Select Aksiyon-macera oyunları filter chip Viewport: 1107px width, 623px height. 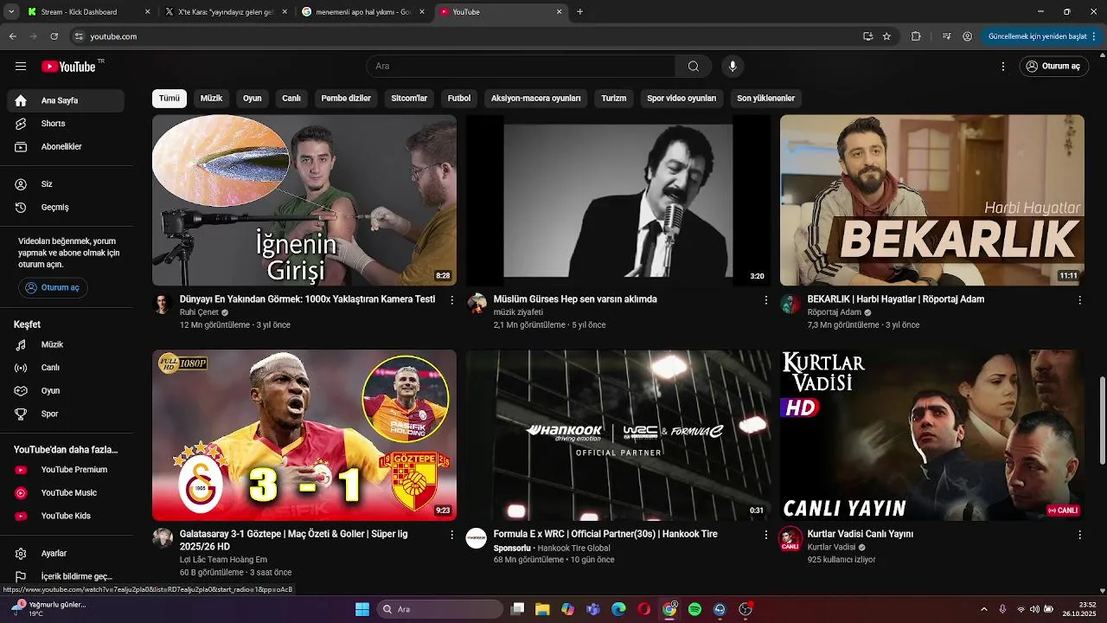(x=535, y=99)
